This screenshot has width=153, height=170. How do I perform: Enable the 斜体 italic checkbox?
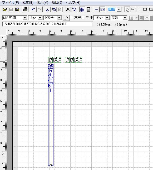pyautogui.click(x=83, y=17)
